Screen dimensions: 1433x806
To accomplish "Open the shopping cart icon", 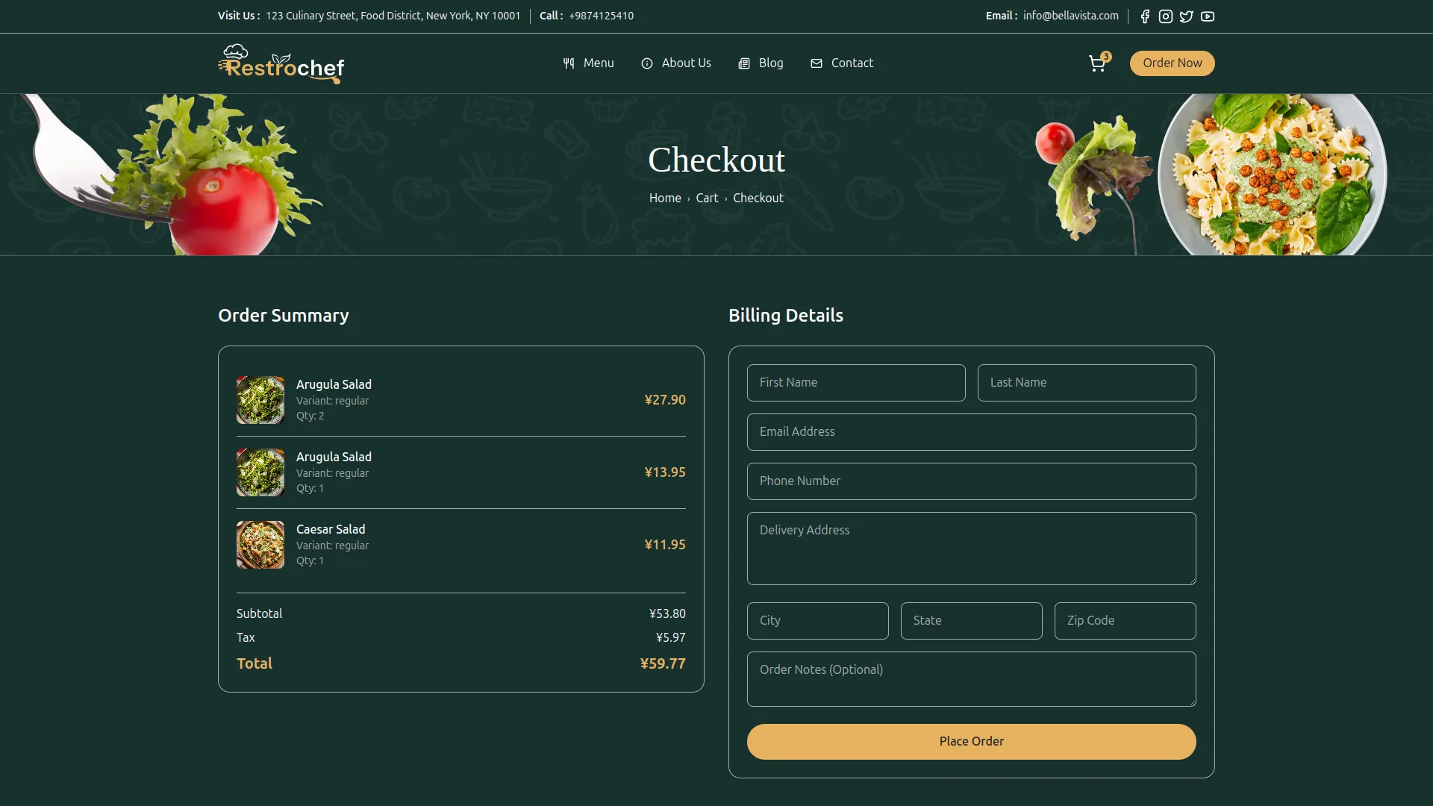I will (x=1097, y=63).
